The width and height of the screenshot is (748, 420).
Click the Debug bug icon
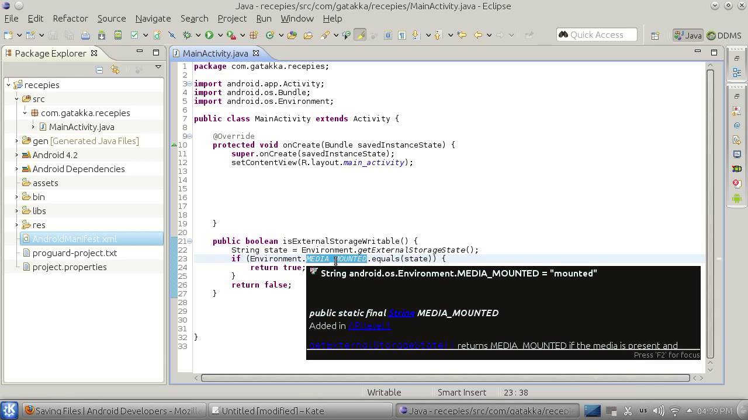point(187,35)
